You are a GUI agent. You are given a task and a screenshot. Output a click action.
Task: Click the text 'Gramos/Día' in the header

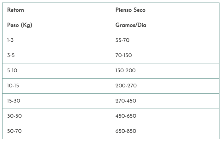[131, 25]
